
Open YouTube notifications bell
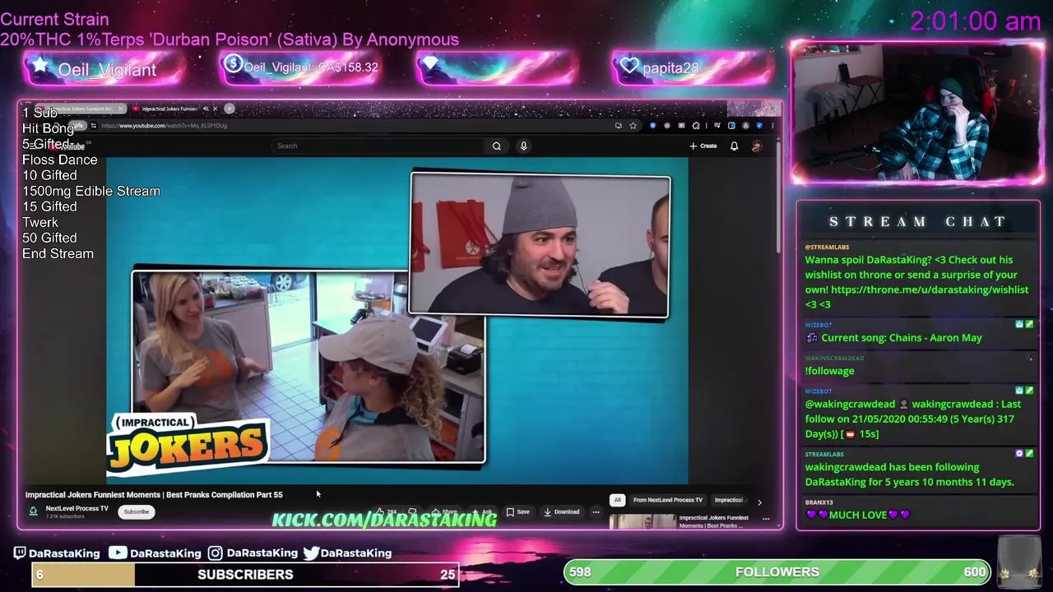pyautogui.click(x=734, y=146)
